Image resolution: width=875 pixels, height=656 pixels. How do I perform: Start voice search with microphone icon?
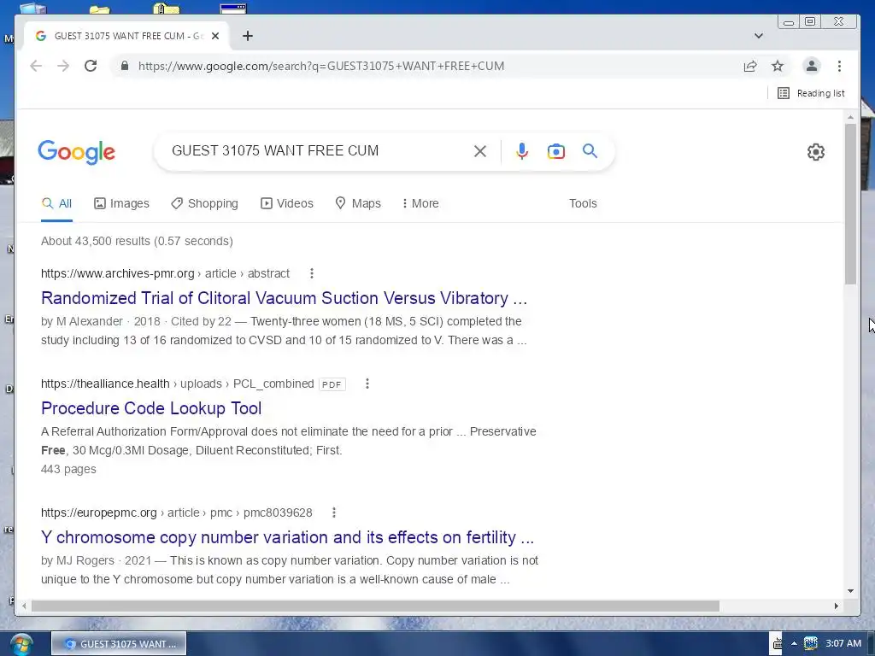coord(522,151)
